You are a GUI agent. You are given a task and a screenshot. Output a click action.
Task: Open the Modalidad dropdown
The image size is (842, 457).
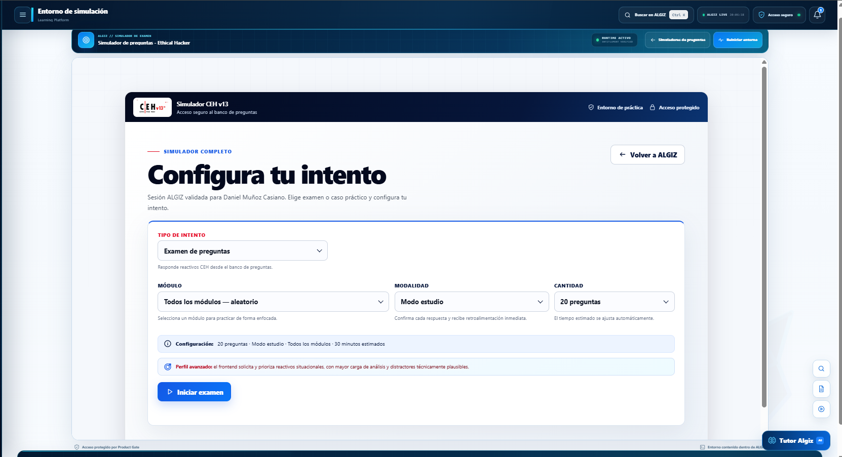click(x=472, y=302)
